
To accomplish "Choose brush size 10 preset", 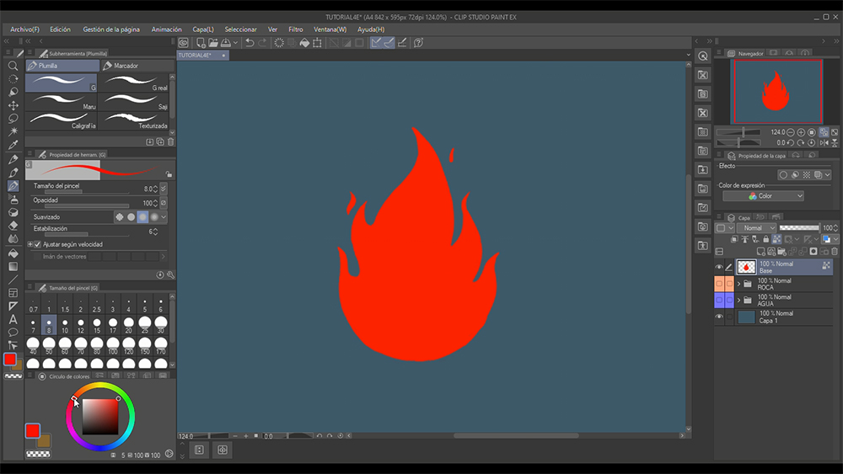I will (x=65, y=322).
